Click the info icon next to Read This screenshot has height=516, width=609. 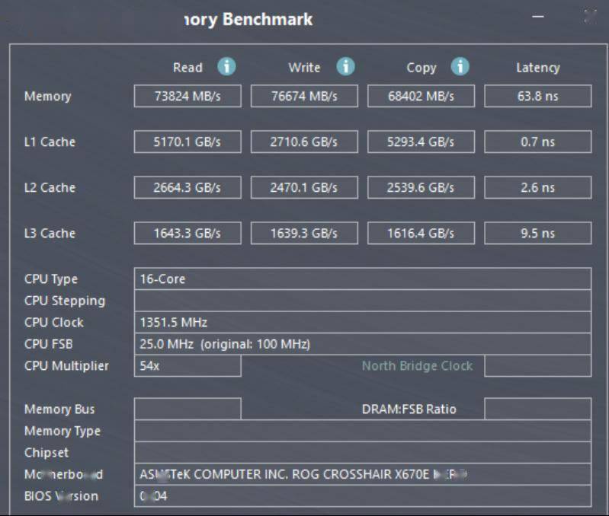(x=226, y=67)
